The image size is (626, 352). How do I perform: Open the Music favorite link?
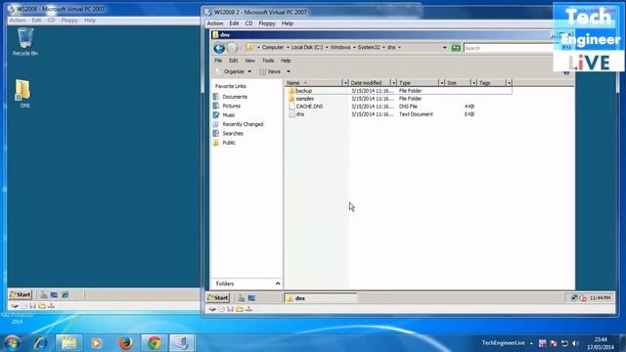[228, 115]
